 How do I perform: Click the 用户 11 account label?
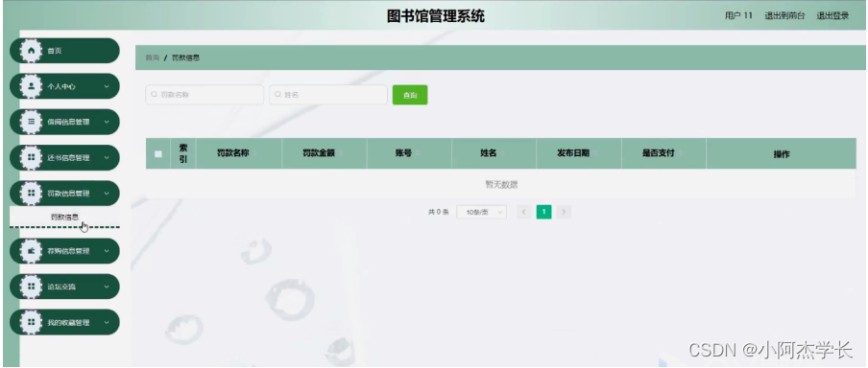tap(738, 15)
